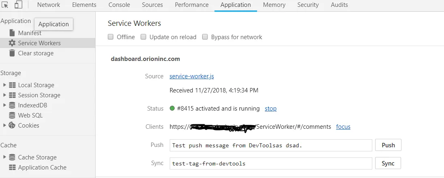Click the stop link for the worker

coord(271,109)
